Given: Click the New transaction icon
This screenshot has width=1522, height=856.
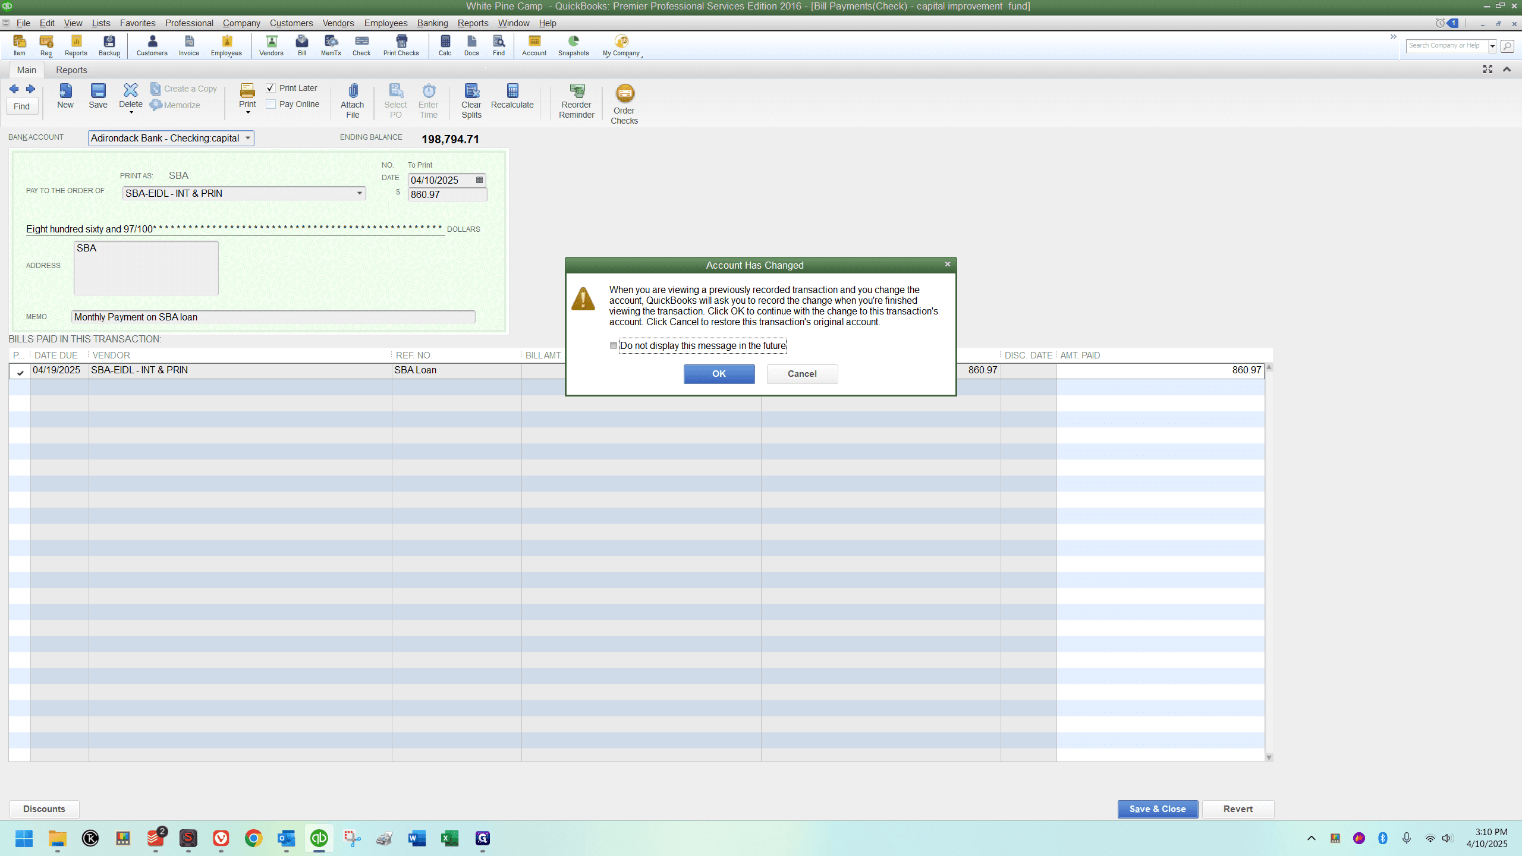Looking at the screenshot, I should pos(65,96).
